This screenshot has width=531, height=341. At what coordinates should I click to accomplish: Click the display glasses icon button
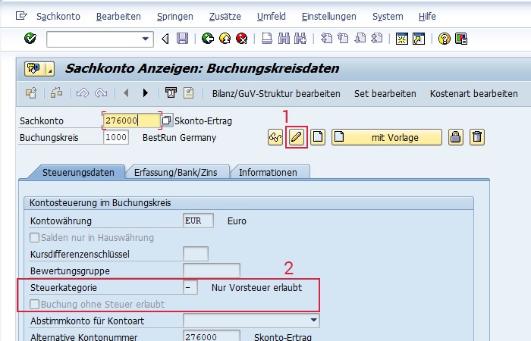(275, 137)
